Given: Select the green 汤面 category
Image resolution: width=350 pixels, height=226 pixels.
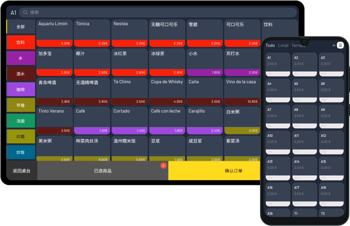Looking at the screenshot, I should coord(20,121).
